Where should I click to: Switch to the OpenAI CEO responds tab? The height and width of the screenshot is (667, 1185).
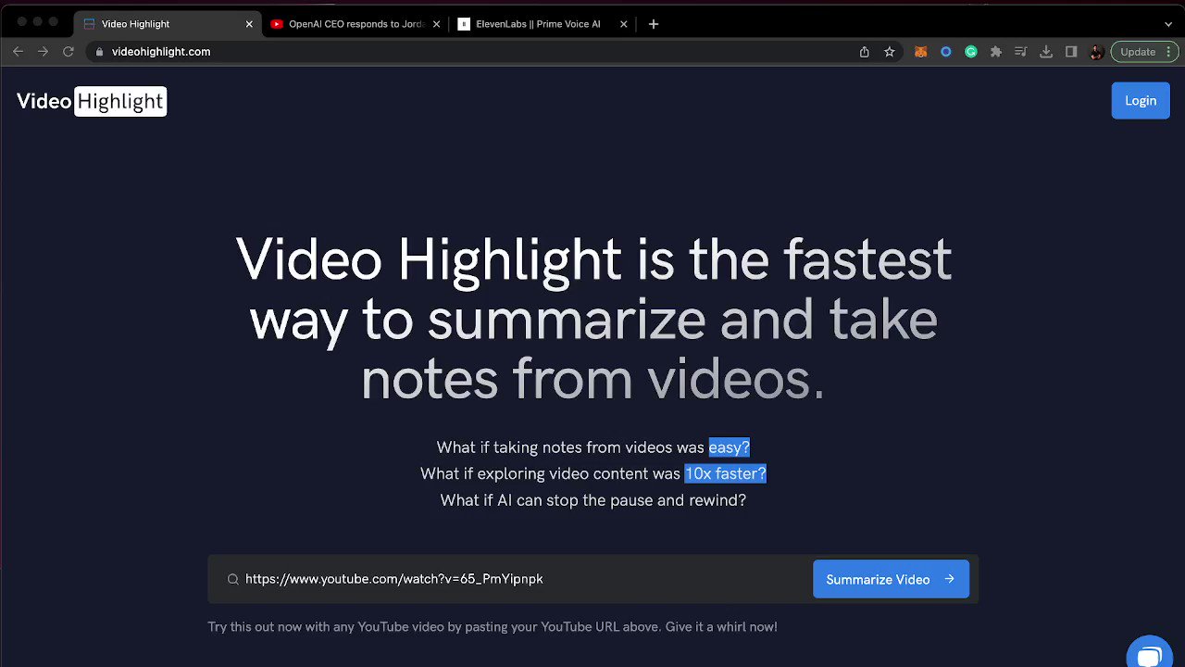click(352, 24)
